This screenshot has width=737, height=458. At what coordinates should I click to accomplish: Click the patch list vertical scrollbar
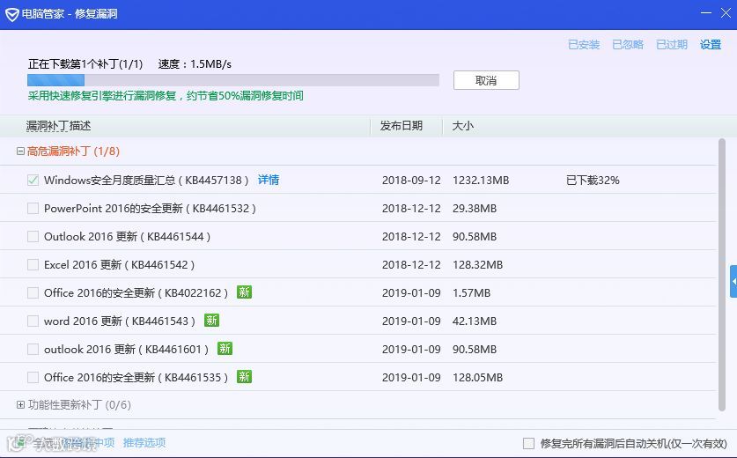722,275
